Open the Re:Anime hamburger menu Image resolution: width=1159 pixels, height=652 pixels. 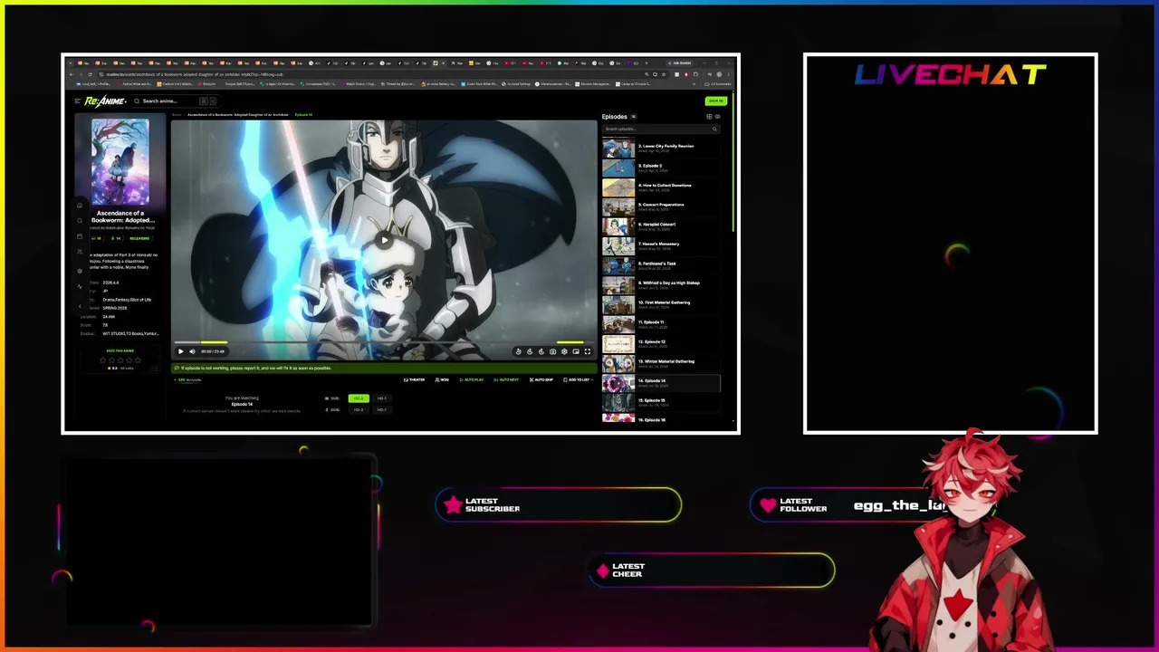click(78, 101)
